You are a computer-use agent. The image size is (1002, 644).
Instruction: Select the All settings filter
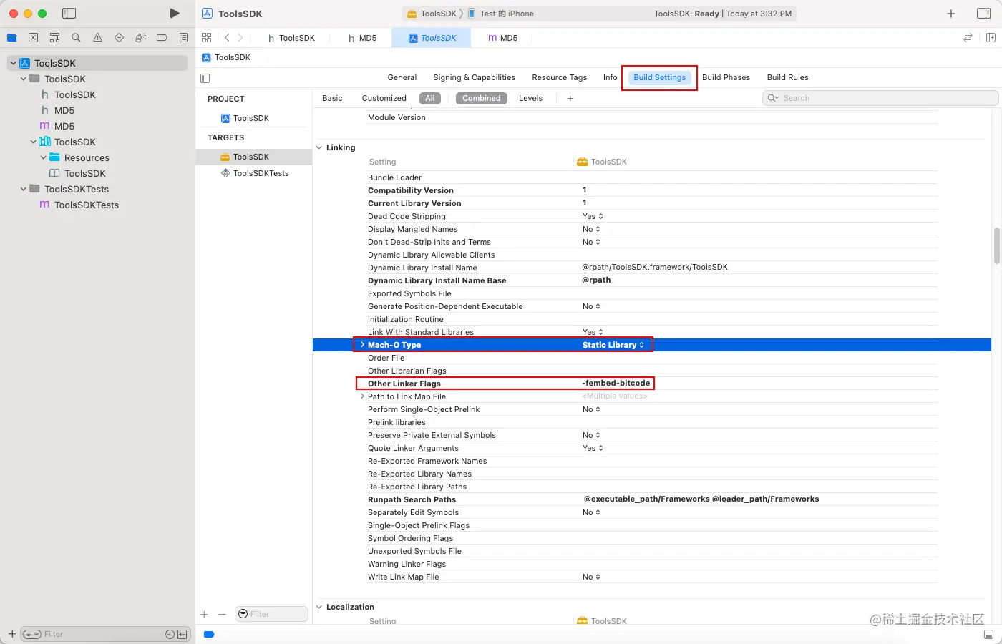tap(429, 99)
